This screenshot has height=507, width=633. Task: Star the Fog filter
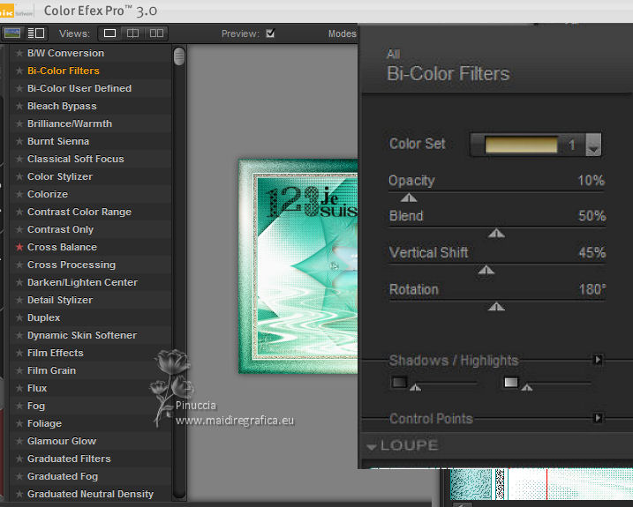tap(19, 406)
